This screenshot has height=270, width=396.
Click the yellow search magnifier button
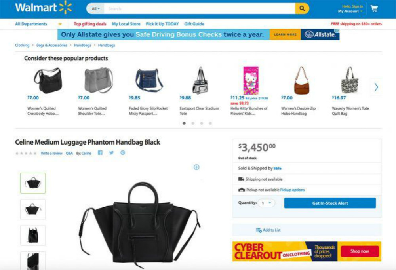302,9
